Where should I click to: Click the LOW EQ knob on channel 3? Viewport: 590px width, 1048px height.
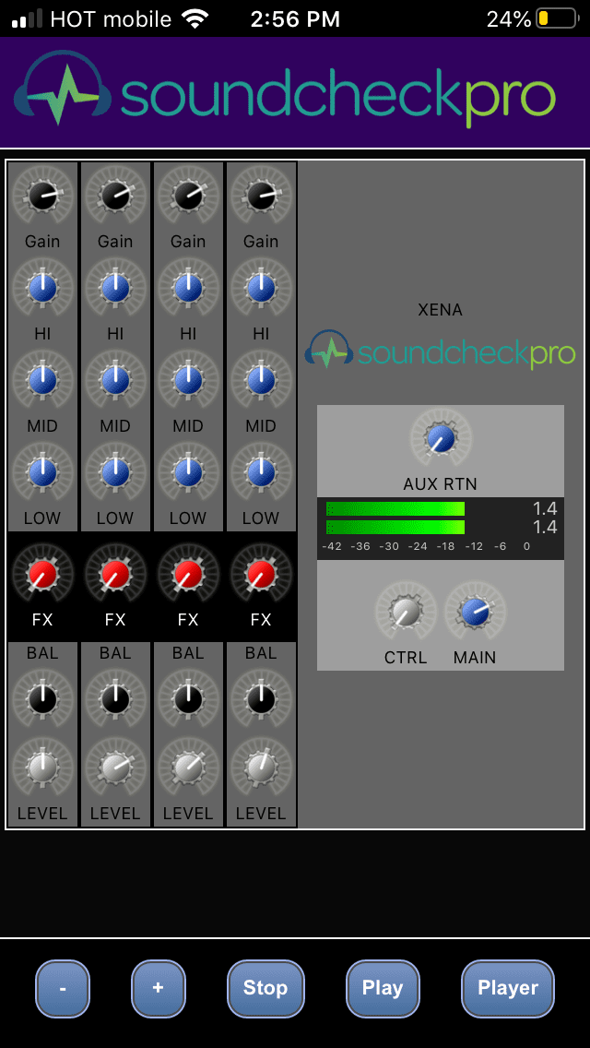(x=188, y=472)
